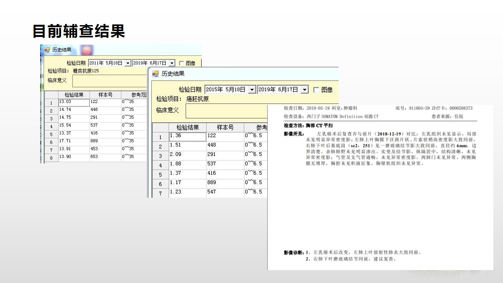Click the blurred red icon in the back window title bar
503x283 pixels.
pos(87,50)
